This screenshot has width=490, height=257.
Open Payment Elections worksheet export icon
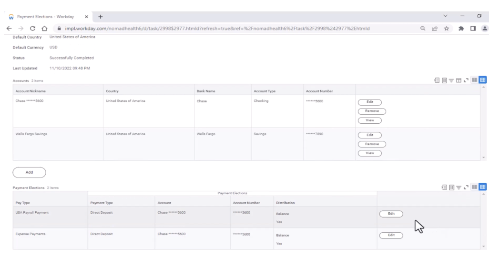pyautogui.click(x=451, y=188)
